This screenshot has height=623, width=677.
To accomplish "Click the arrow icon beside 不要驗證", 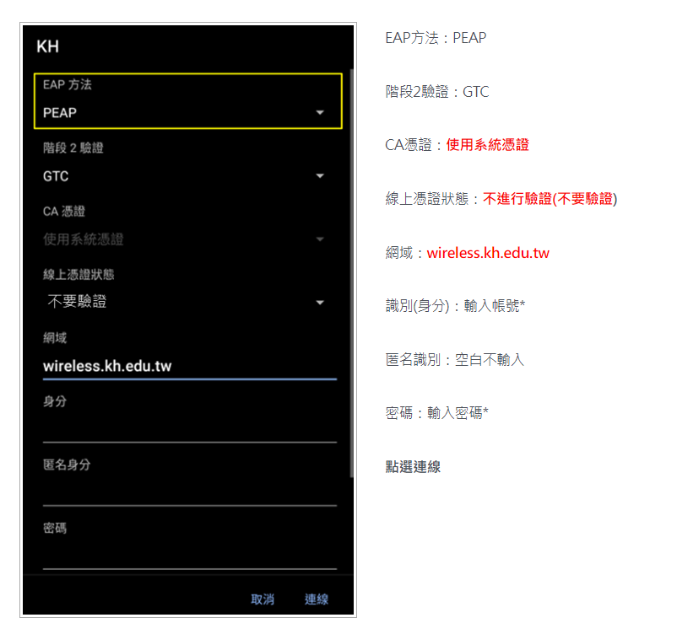I will [320, 303].
